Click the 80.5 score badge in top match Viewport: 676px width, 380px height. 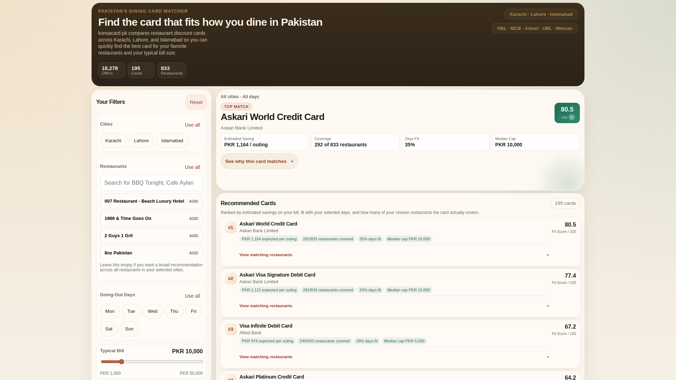click(x=567, y=113)
